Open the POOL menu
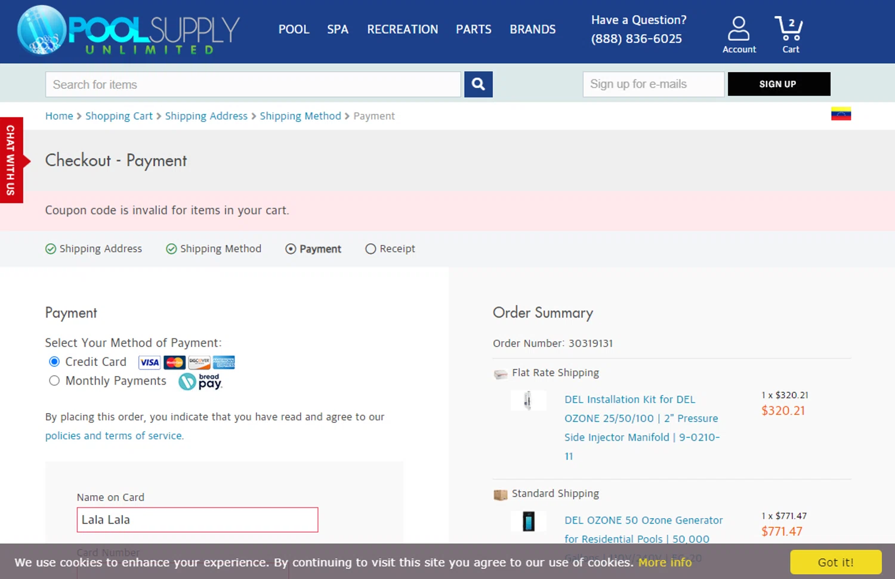 294,29
